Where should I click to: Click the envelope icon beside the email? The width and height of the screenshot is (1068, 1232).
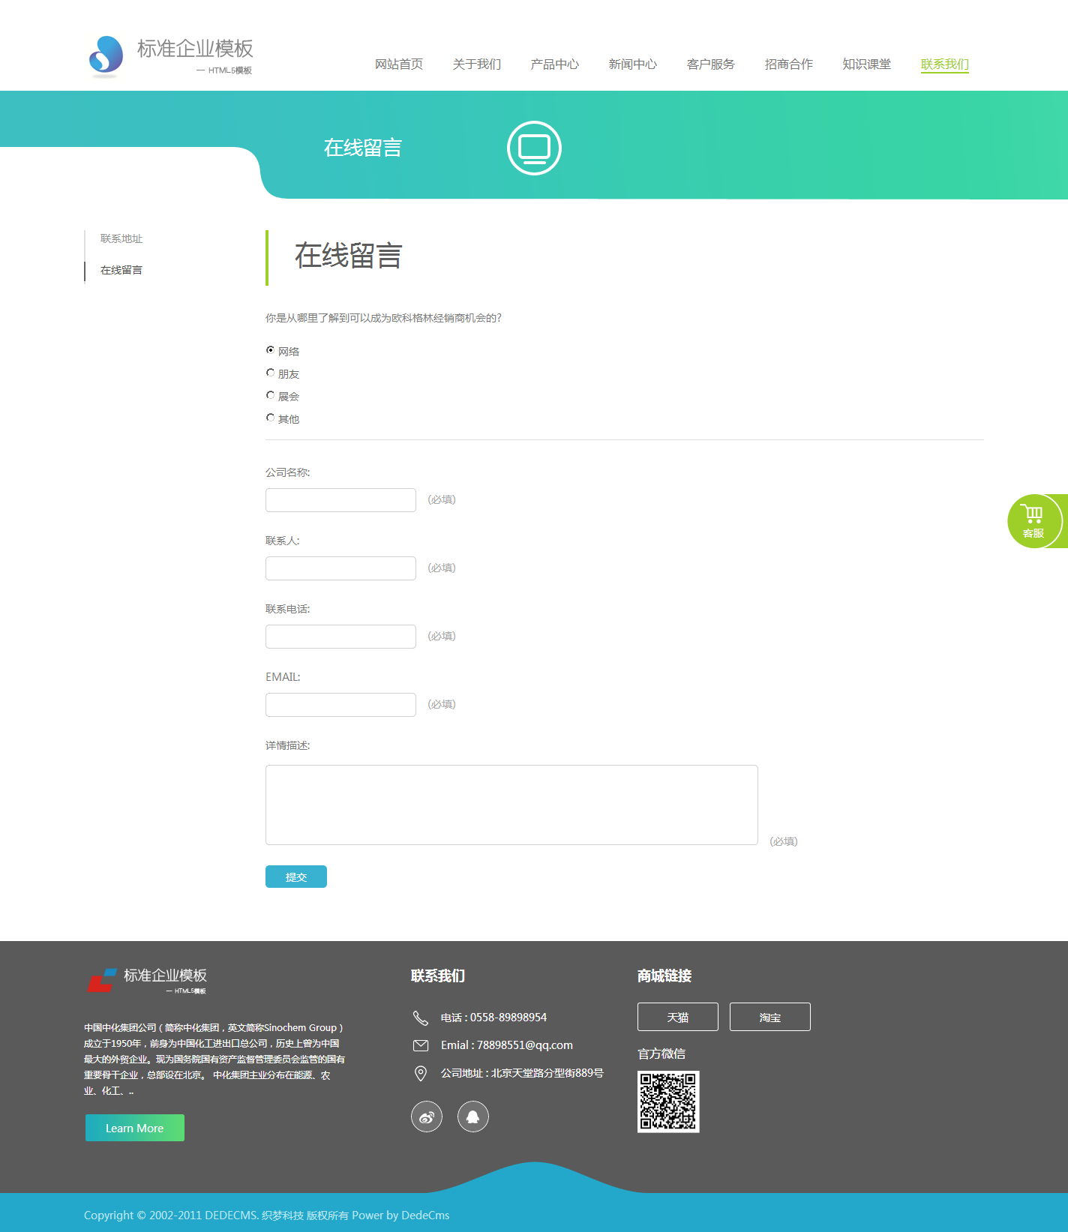click(421, 1045)
